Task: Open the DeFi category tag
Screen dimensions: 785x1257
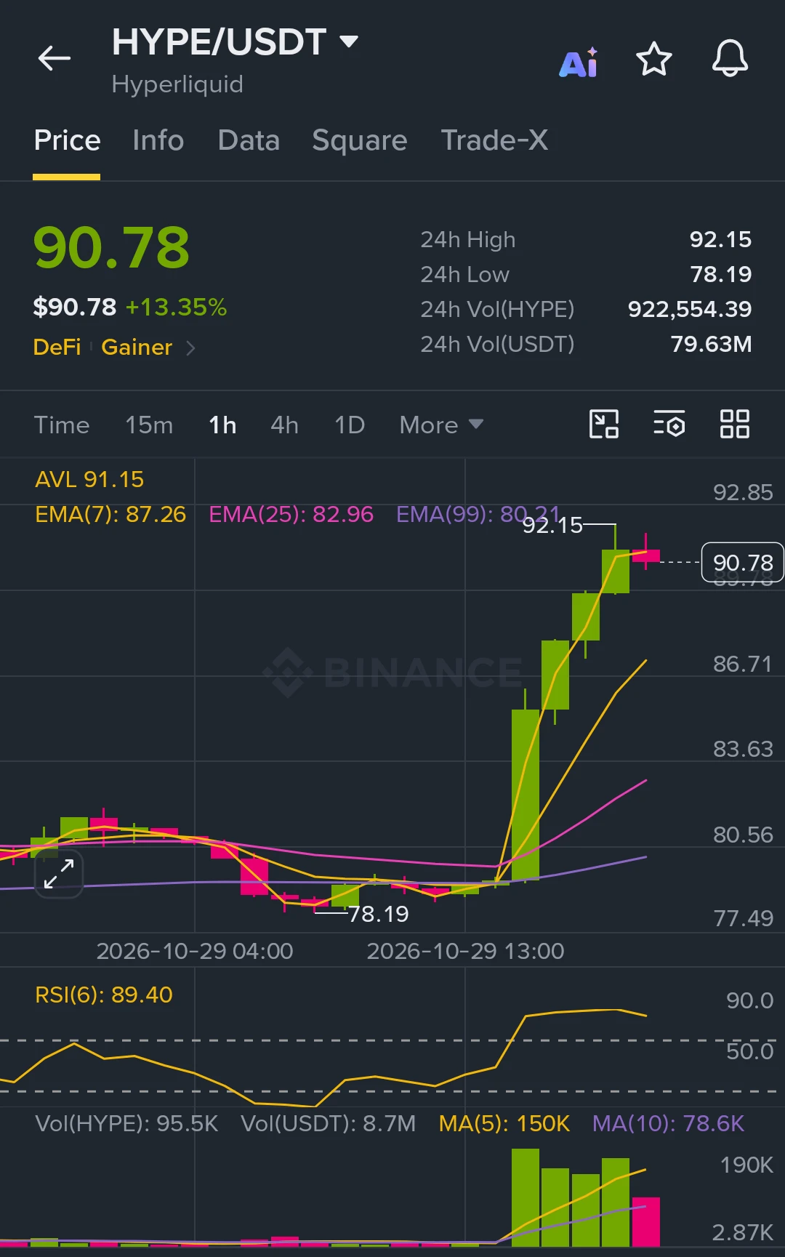Action: tap(57, 348)
